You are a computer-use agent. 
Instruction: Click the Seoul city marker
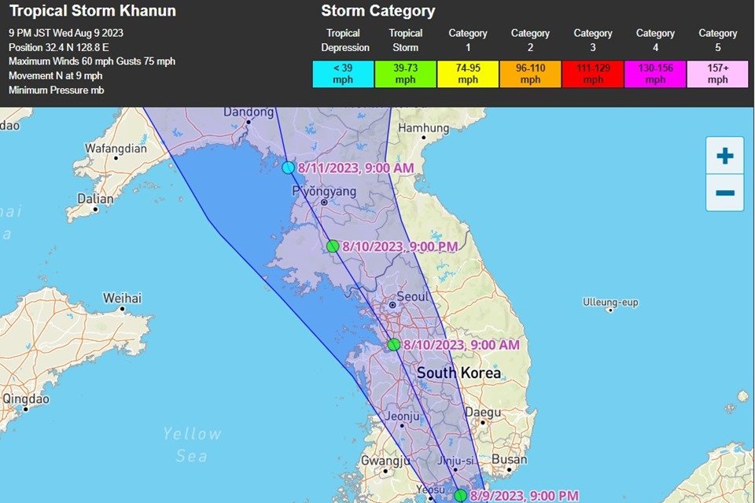coord(392,305)
